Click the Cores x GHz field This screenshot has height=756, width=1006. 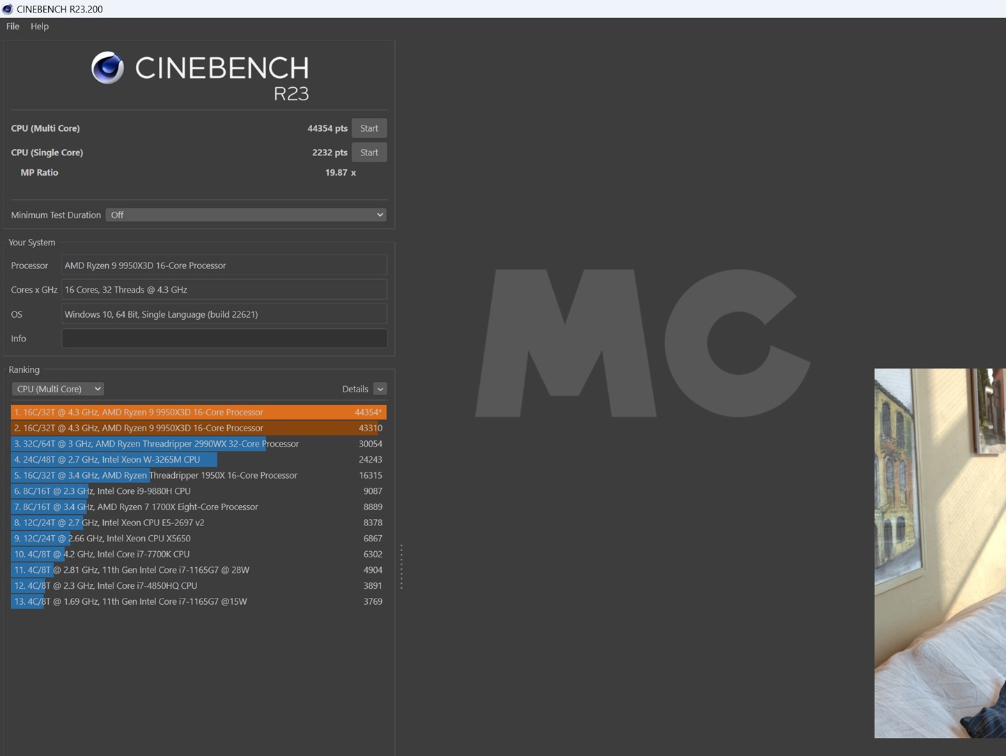[224, 290]
